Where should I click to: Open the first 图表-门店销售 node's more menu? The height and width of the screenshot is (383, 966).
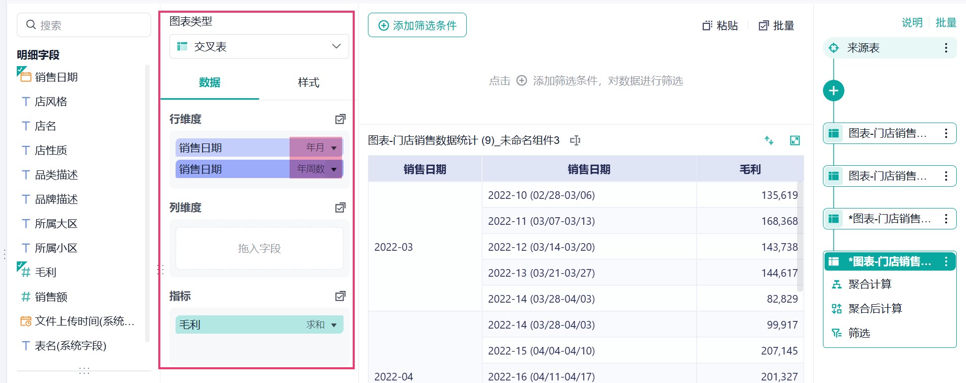pos(946,133)
